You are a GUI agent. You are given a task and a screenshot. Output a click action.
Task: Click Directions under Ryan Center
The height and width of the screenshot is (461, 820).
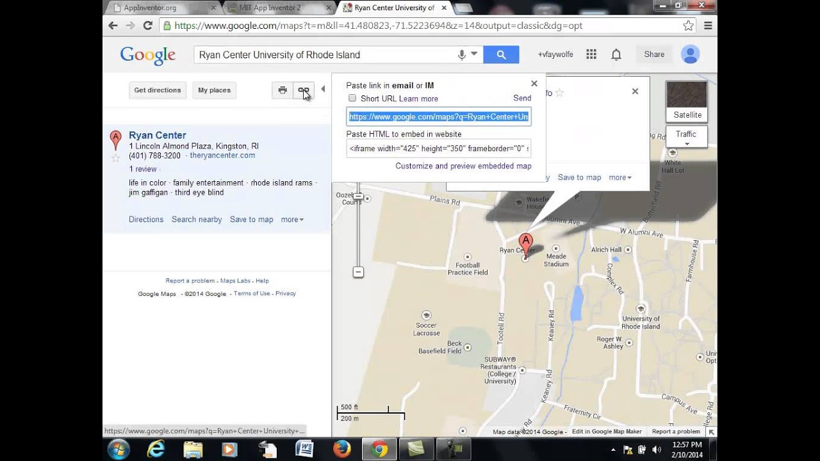(146, 220)
